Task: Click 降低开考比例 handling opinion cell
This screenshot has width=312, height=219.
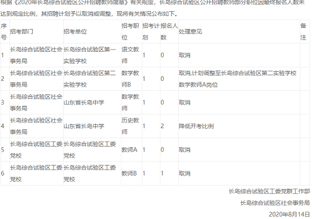Action: click(x=196, y=126)
